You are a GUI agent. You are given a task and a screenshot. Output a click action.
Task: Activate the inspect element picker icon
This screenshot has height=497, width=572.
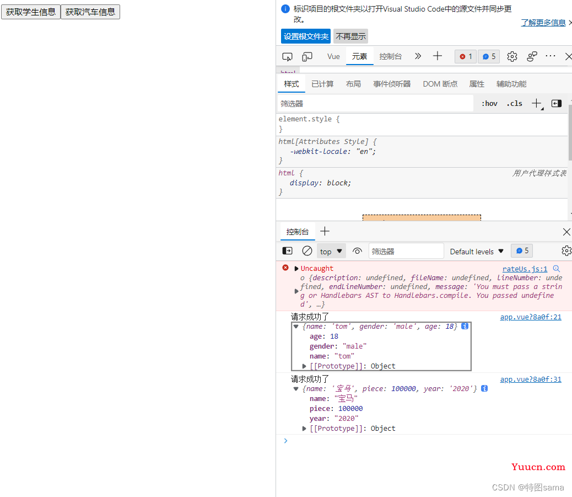[287, 57]
